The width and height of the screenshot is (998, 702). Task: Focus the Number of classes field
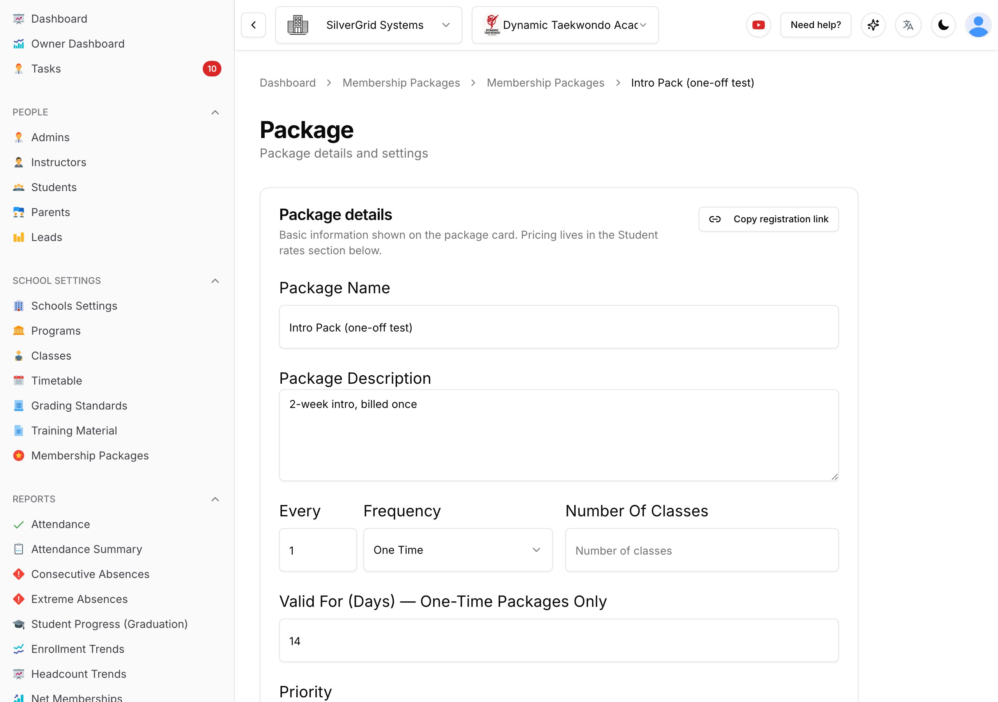point(702,550)
